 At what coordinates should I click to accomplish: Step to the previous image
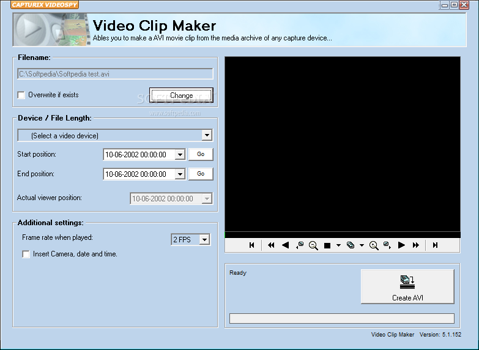(x=300, y=245)
